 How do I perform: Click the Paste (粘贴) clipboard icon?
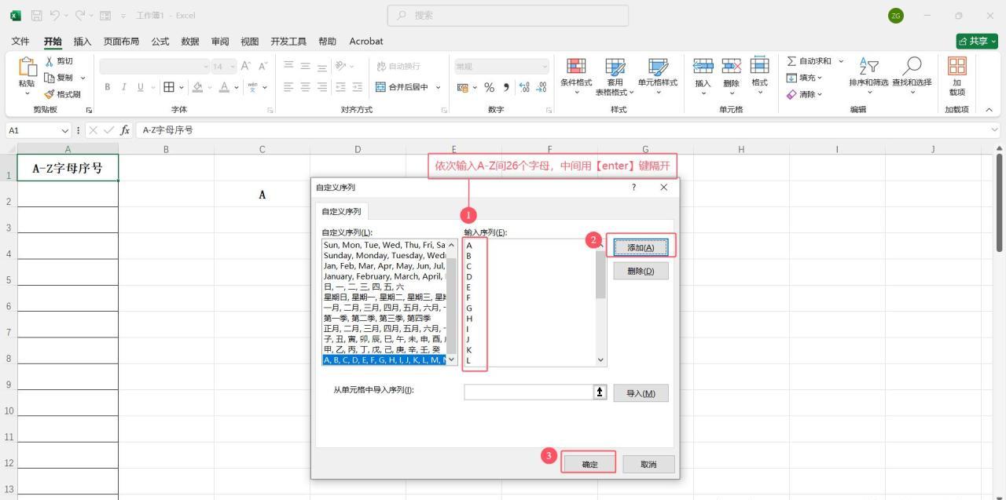pos(27,68)
